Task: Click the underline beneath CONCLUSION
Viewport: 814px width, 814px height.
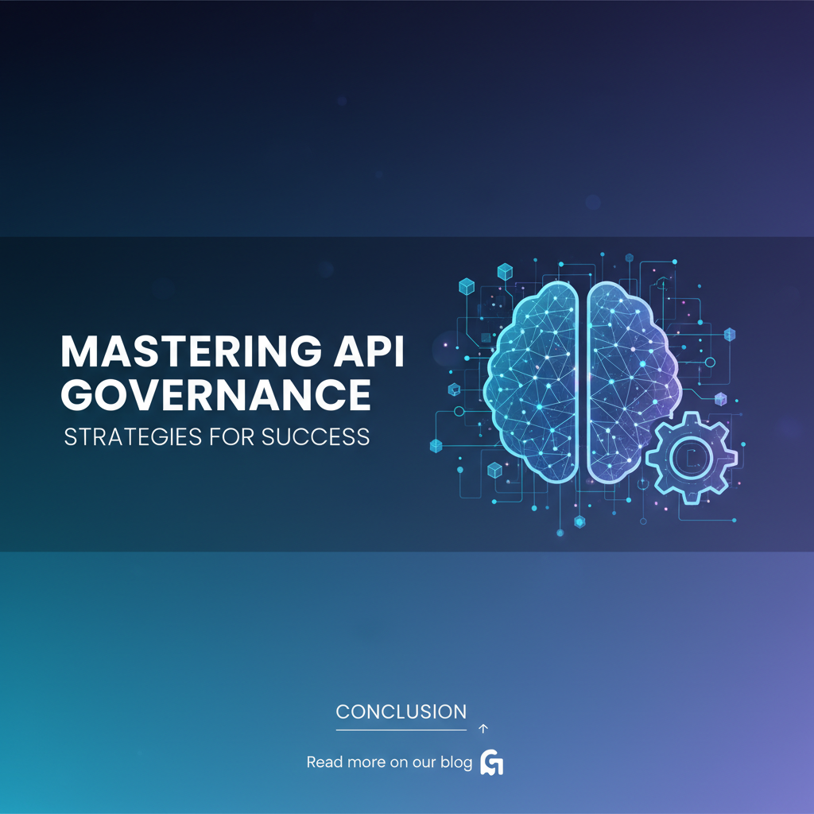Action: pos(401,729)
